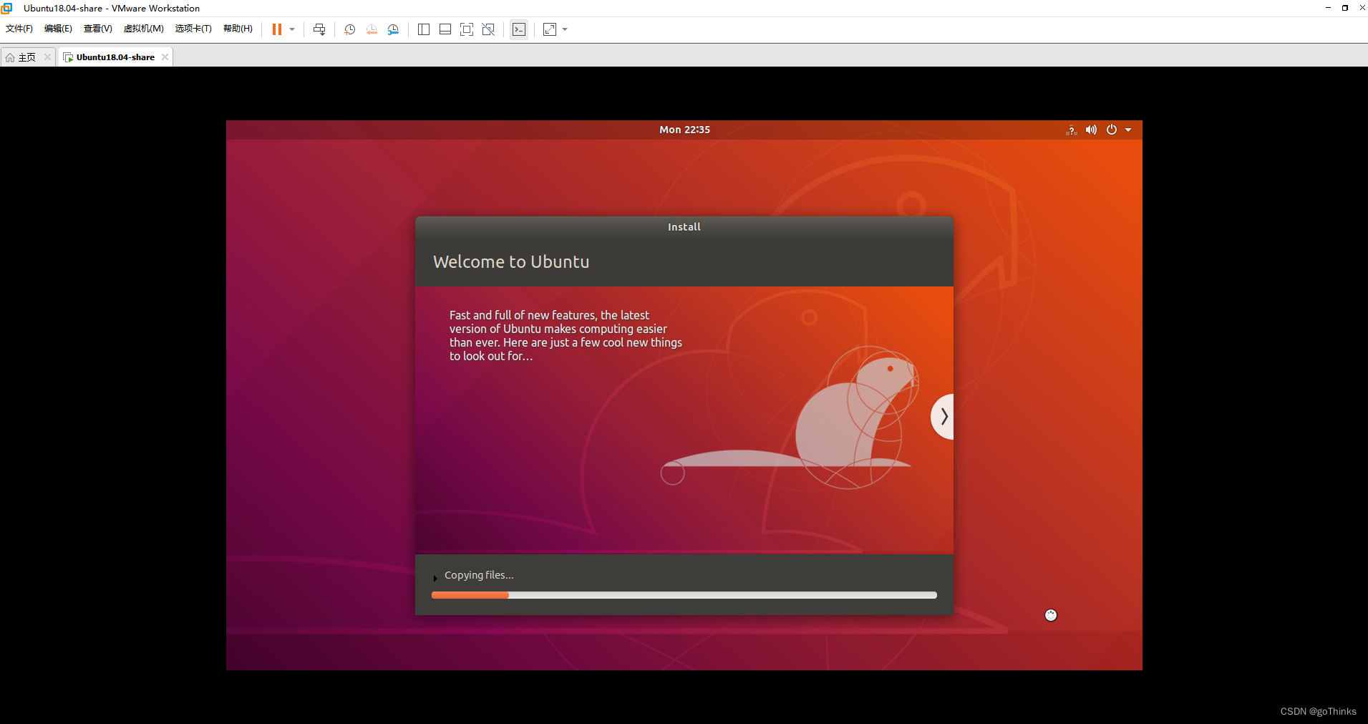
Task: Click the Welcome to Ubuntu heading
Action: (511, 262)
